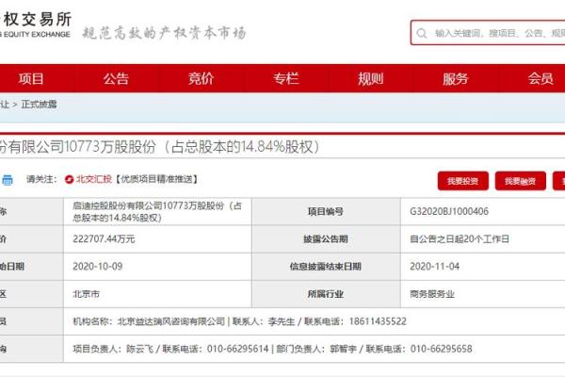Image resolution: width=565 pixels, height=377 pixels.
Task: Click the project name cell 启迪控股股份有限公司
Action: click(x=157, y=211)
